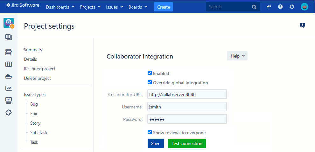Click the Add-ons puzzle piece icon

[x=9, y=113]
